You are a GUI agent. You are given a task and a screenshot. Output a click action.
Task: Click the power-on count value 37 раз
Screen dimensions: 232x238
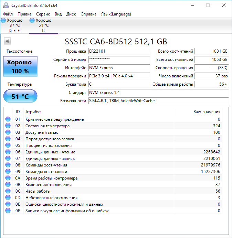(x=211, y=76)
